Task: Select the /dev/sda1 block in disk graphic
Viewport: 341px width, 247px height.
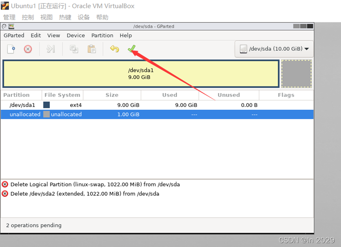Action: click(x=141, y=73)
